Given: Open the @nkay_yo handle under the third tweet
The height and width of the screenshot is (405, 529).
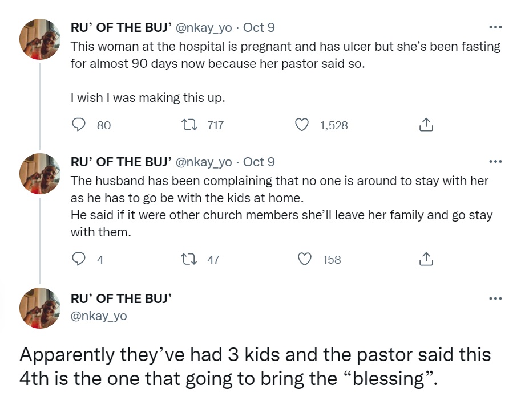Looking at the screenshot, I should [98, 316].
